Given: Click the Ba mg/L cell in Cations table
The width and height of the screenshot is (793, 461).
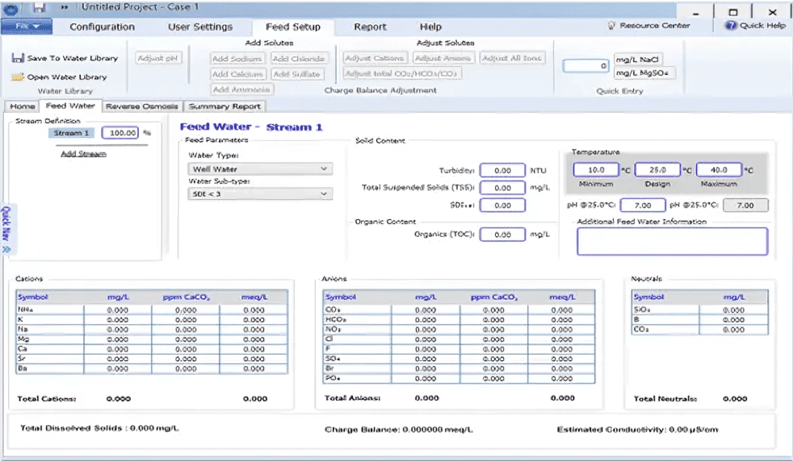Looking at the screenshot, I should pyautogui.click(x=117, y=368).
